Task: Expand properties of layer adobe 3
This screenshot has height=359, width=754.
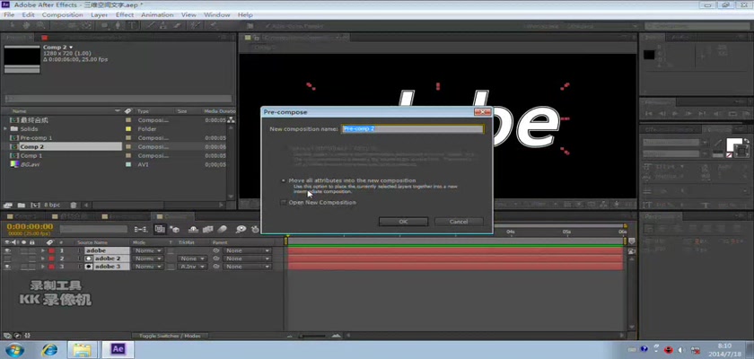Action: [x=43, y=267]
